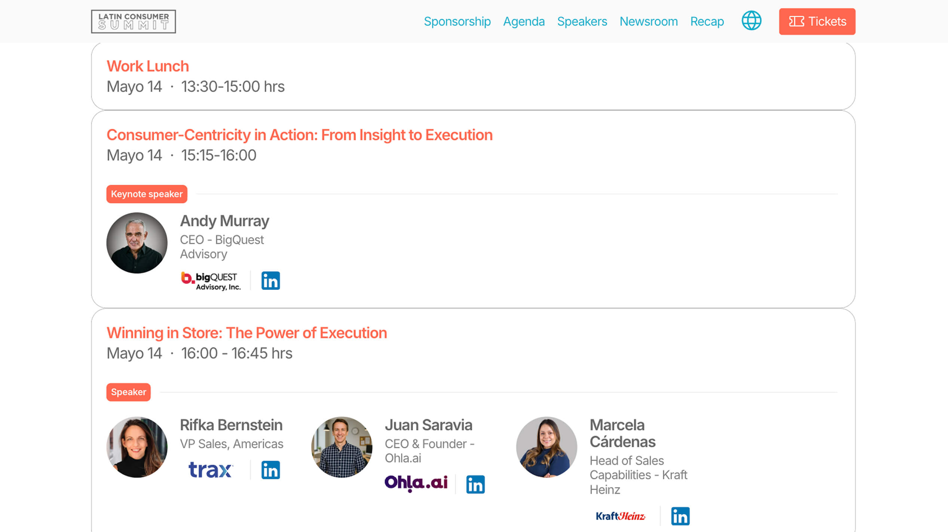Viewport: 948px width, 532px height.
Task: Click the Ohla.ai company logo
Action: click(416, 483)
